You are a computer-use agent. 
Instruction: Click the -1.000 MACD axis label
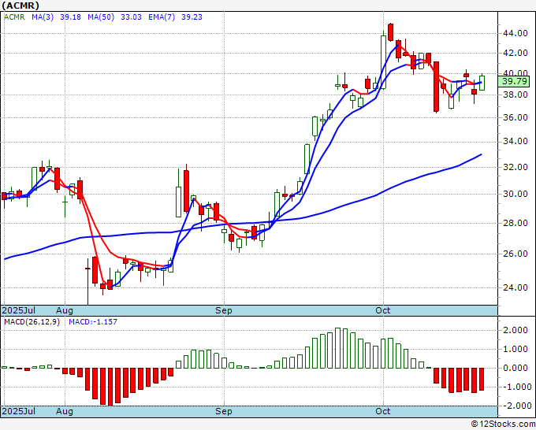(516, 387)
